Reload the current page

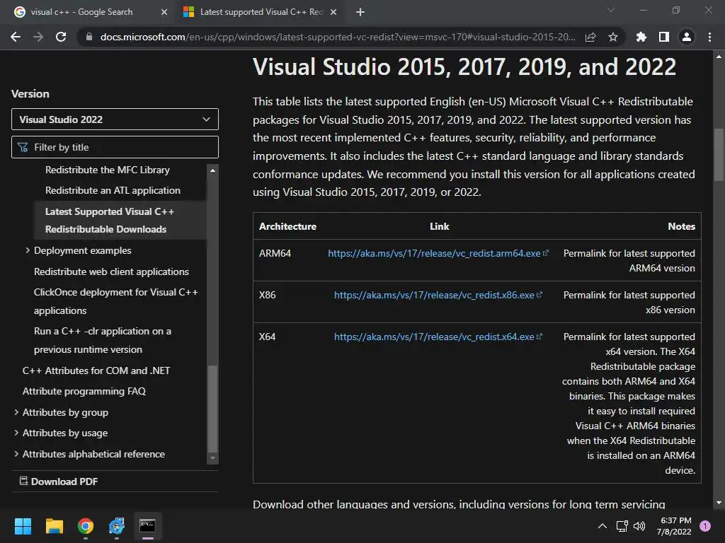(x=61, y=37)
